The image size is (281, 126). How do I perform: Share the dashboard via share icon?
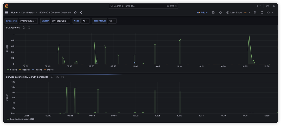pyautogui.click(x=81, y=12)
